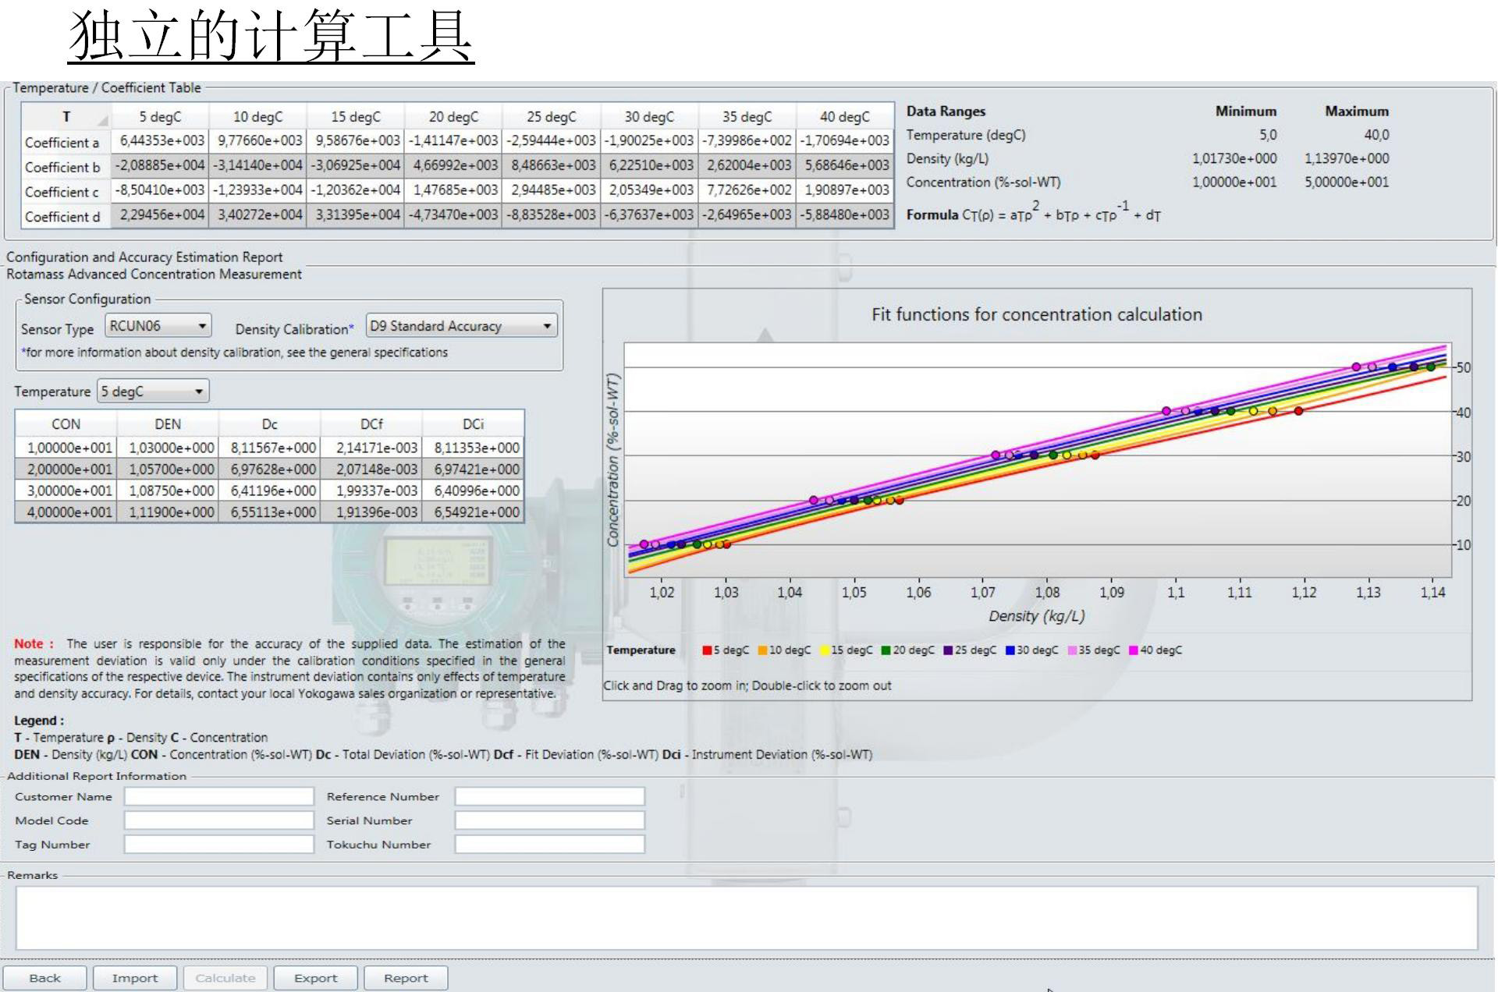Click the Report button
This screenshot has width=1498, height=992.
[x=406, y=978]
